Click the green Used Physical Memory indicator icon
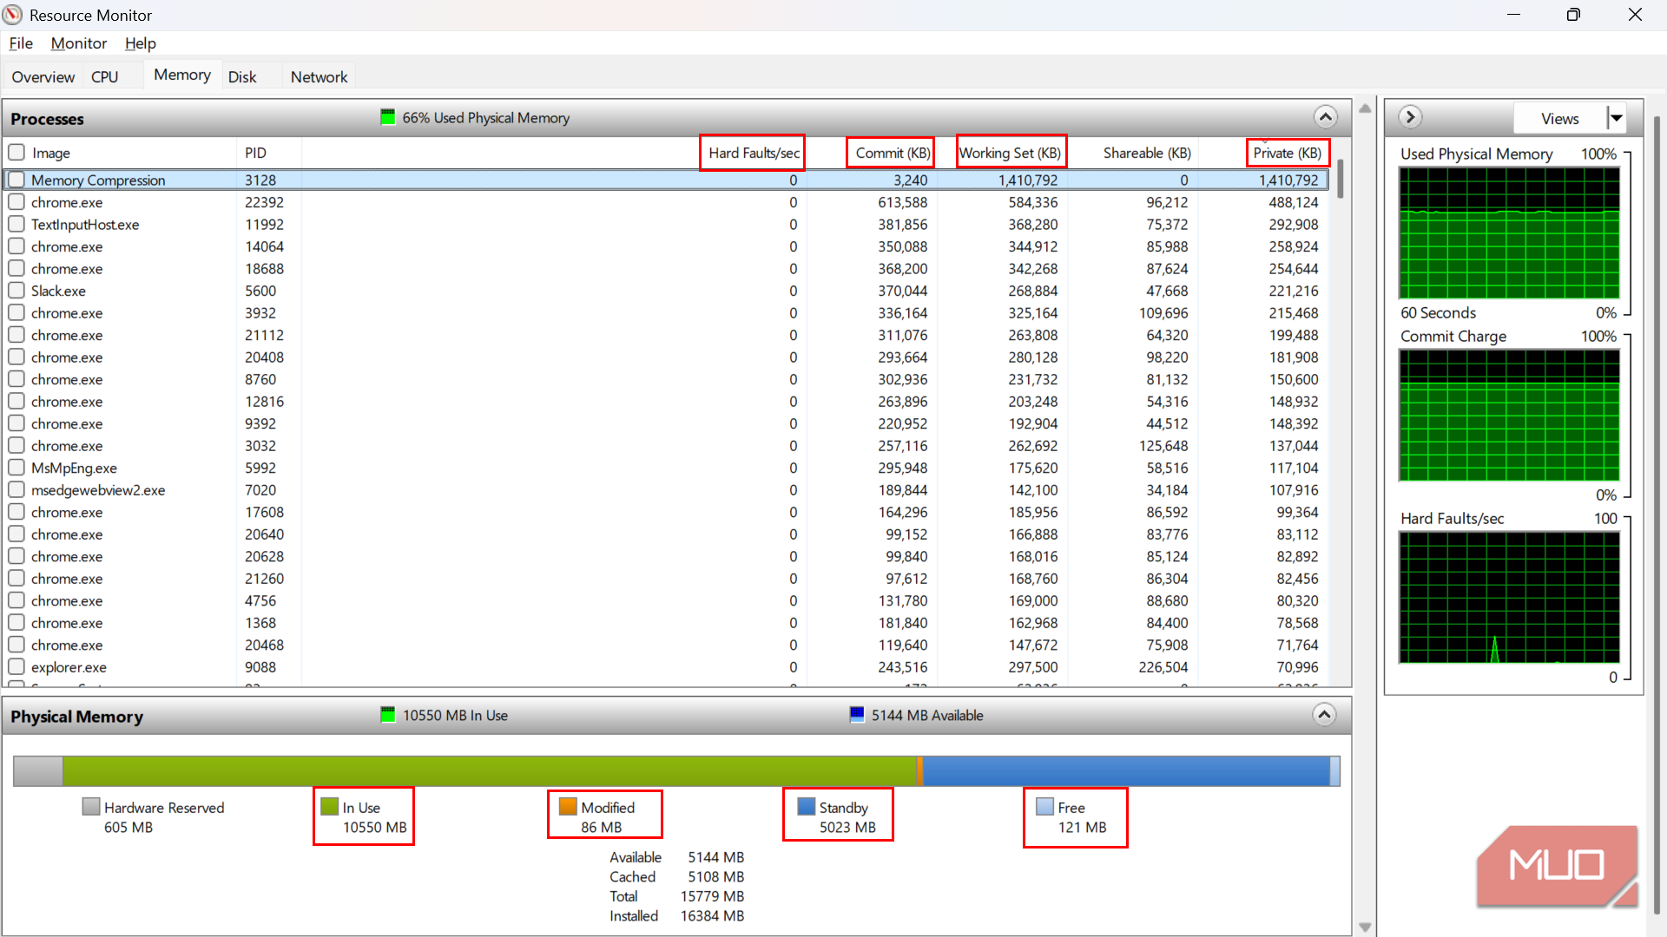Viewport: 1667px width, 937px height. [x=388, y=117]
